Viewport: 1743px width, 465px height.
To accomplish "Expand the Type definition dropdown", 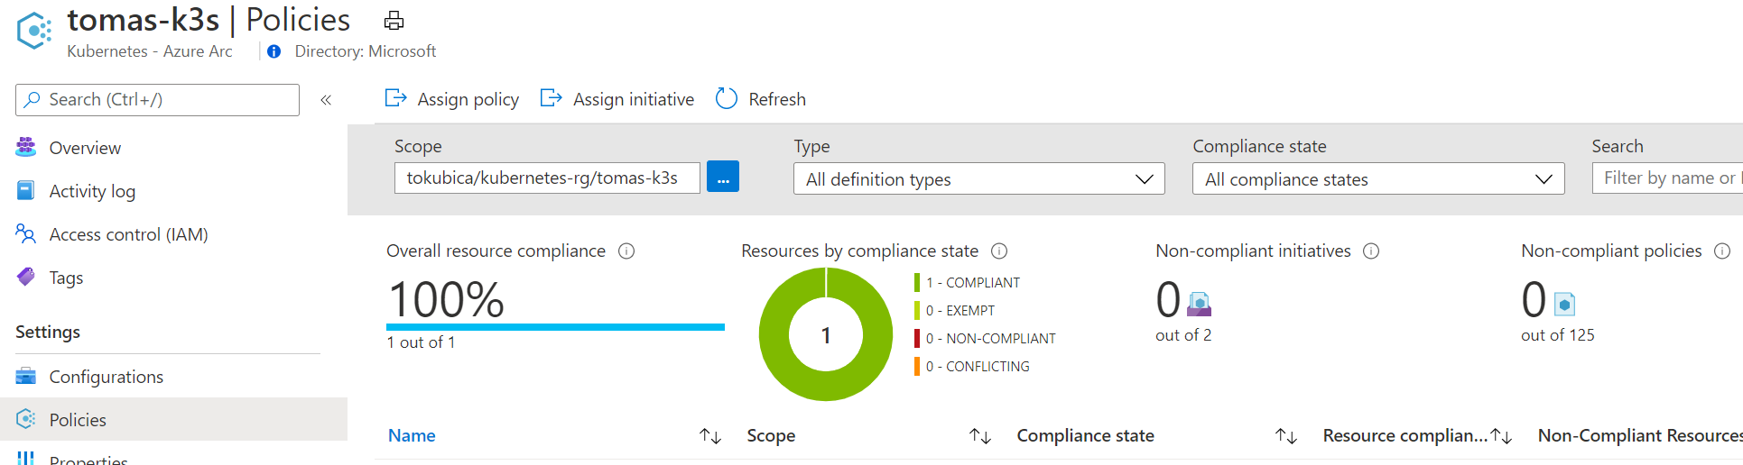I will [x=978, y=179].
